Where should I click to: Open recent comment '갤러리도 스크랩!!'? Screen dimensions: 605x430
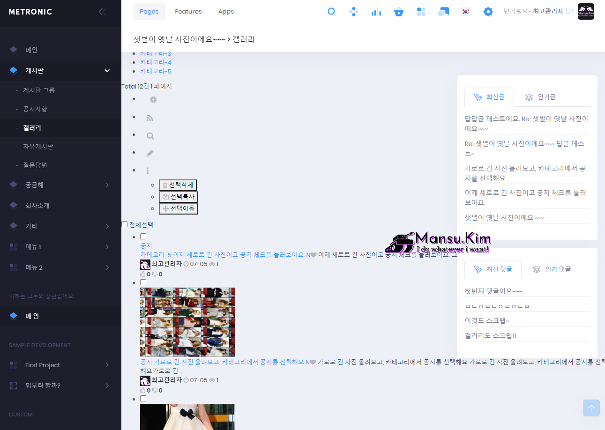click(x=490, y=336)
